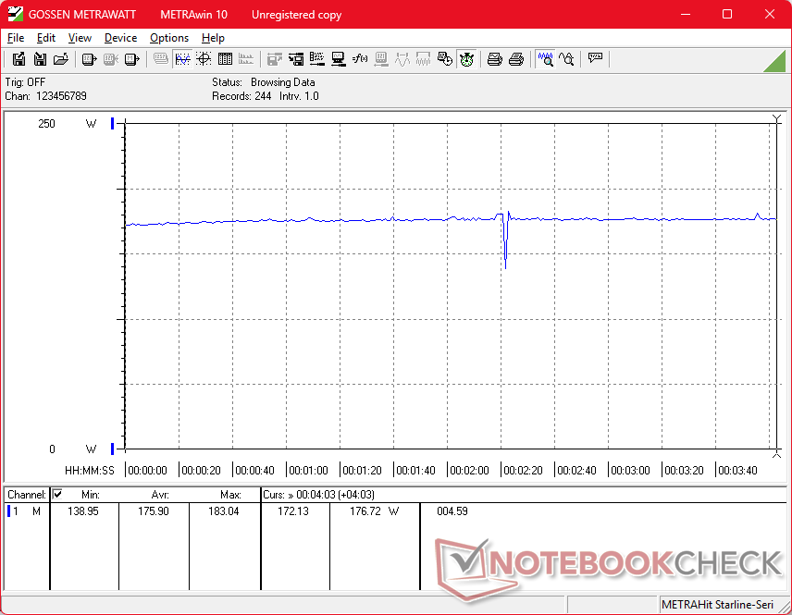Open the Options menu
792x615 pixels.
(169, 38)
